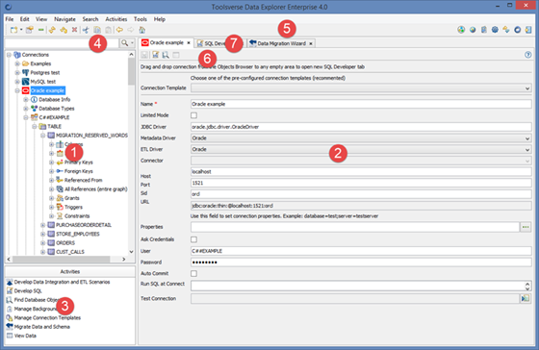Collapse the Oracle example node

pyautogui.click(x=17, y=90)
